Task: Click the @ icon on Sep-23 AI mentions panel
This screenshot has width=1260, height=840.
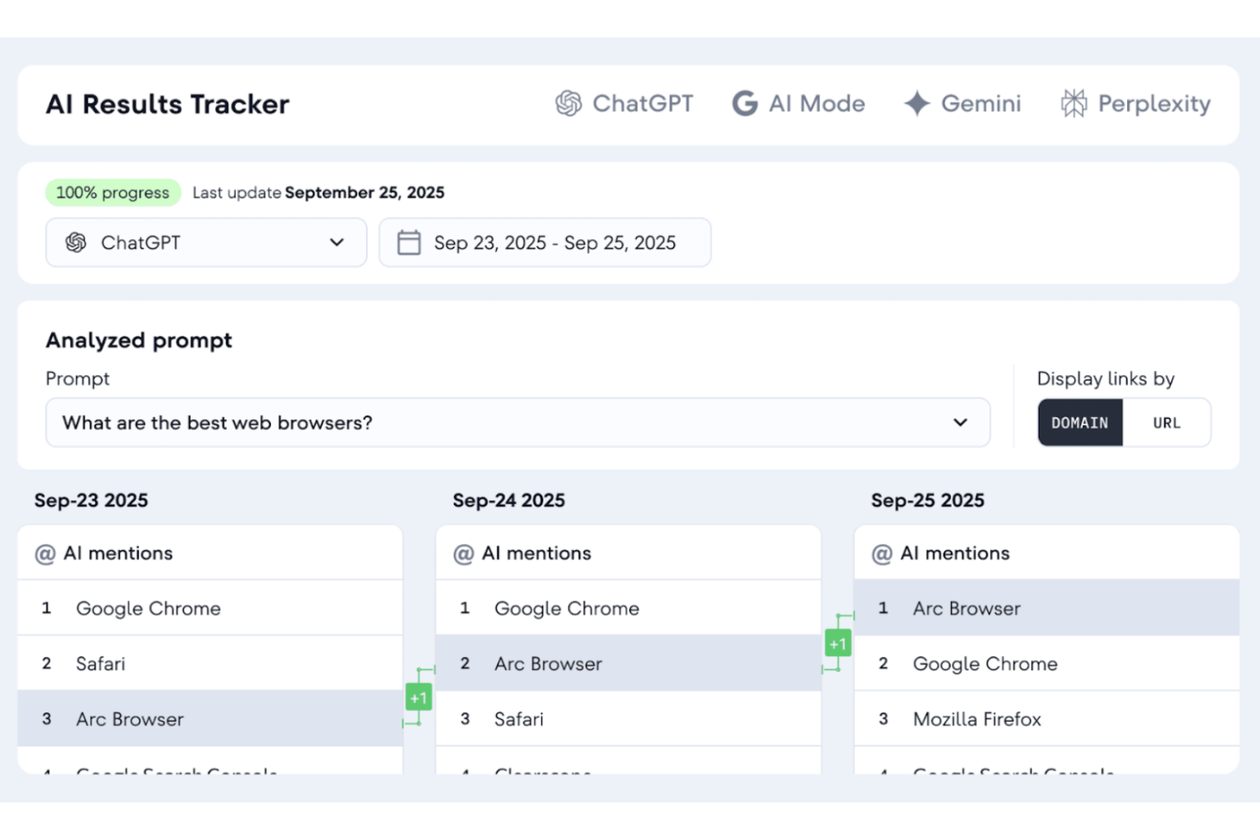Action: point(44,552)
